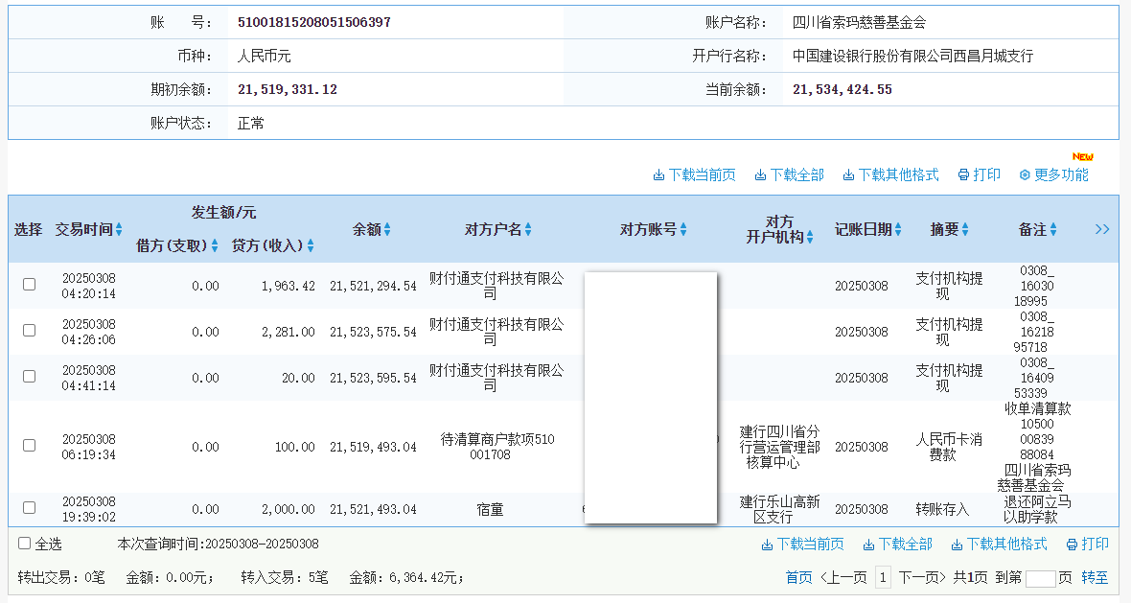Click the top 下载当前页 download icon
This screenshot has width=1131, height=603.
click(x=658, y=175)
